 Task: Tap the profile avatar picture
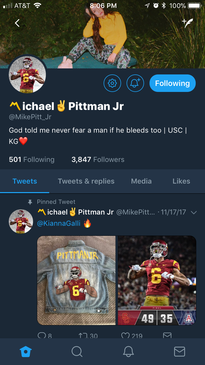tap(27, 75)
